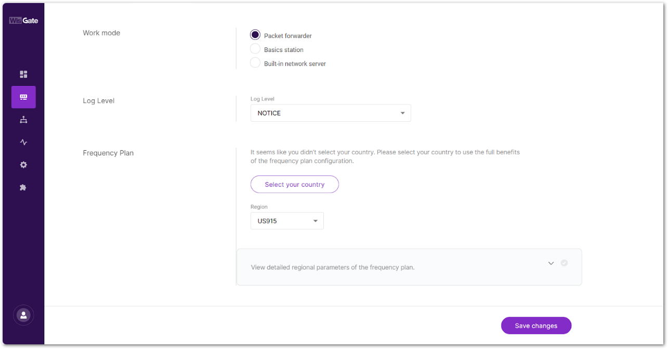This screenshot has width=668, height=349.
Task: Click the Select your country button
Action: pos(295,185)
